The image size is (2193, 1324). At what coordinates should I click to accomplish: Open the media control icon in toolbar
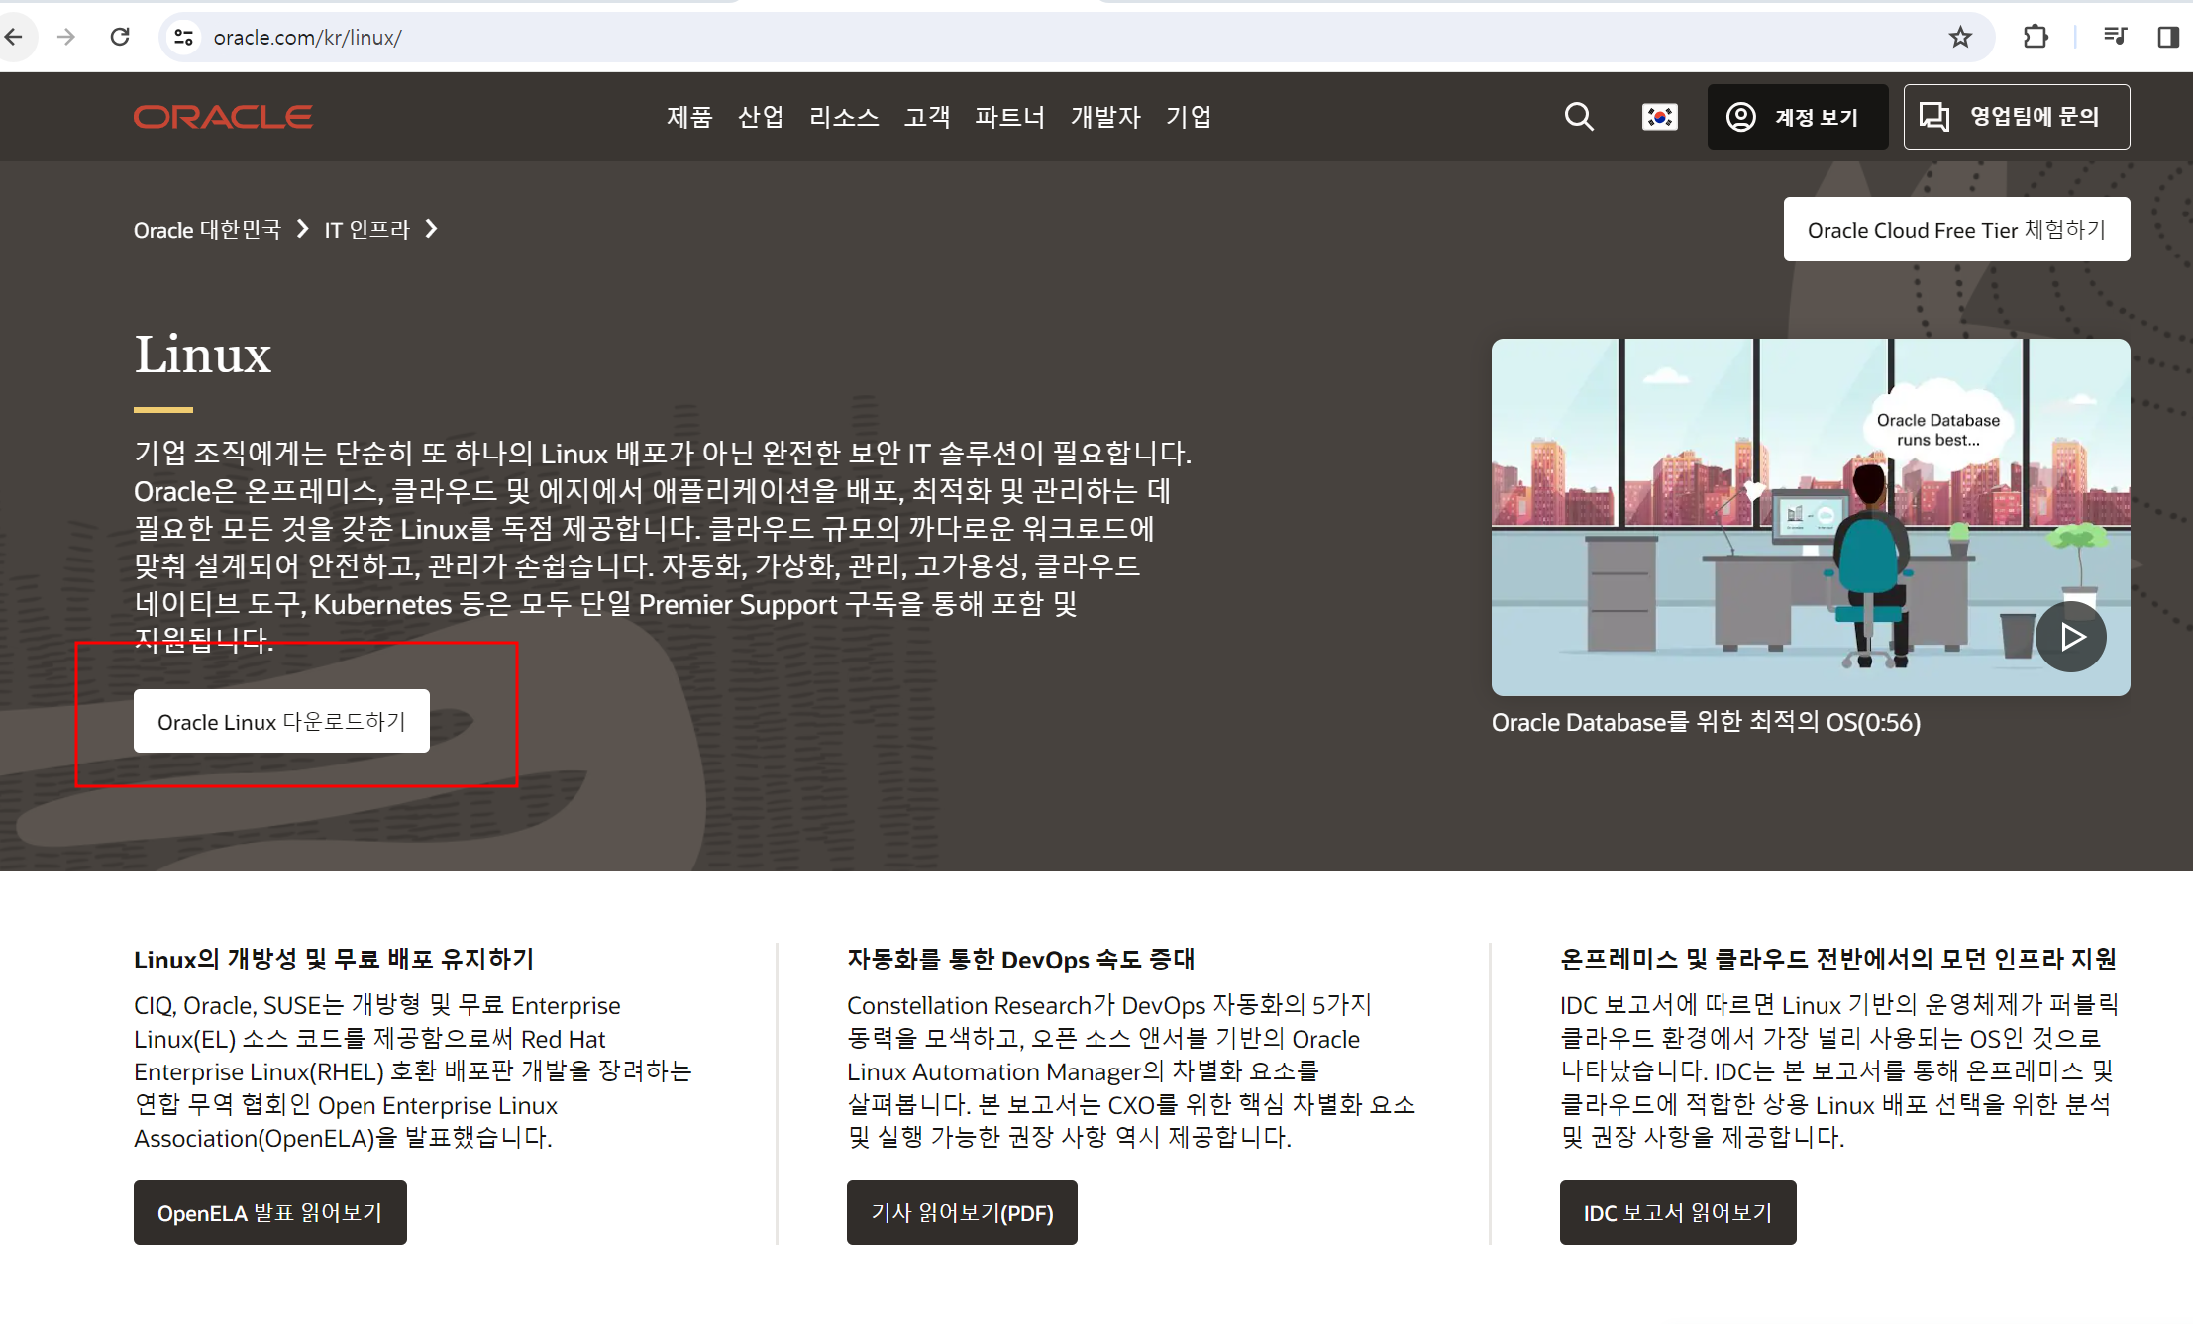pyautogui.click(x=2115, y=38)
